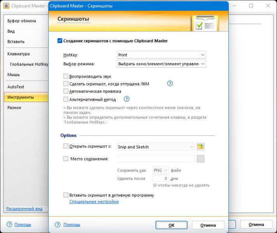
Task: Click the yellow folder browse icon near Snip and Sketch
Action: click(200, 146)
